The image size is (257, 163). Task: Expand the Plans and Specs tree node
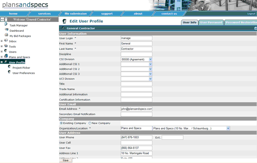2,57
